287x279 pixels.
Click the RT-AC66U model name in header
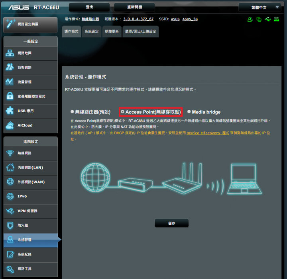47,8
